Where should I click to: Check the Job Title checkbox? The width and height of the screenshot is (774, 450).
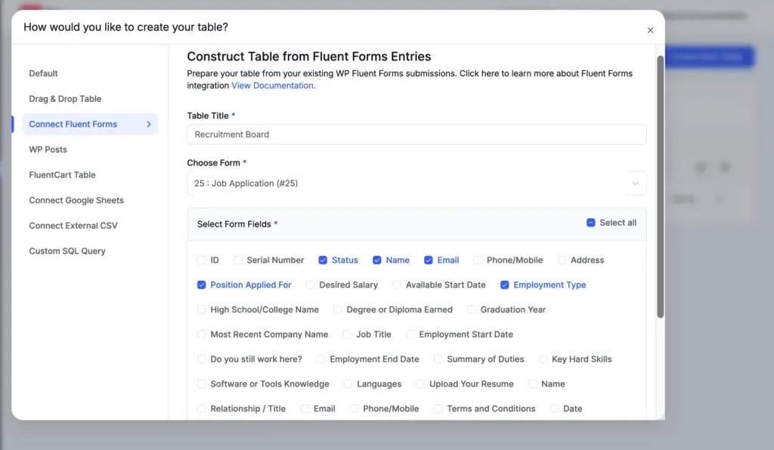(x=347, y=334)
